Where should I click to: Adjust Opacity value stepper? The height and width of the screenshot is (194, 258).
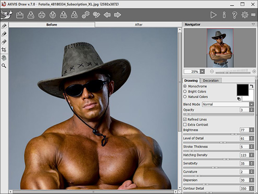252,110
